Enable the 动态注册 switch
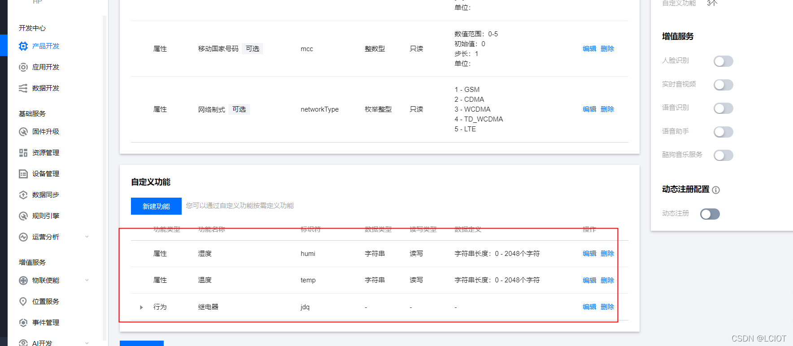 click(x=710, y=214)
